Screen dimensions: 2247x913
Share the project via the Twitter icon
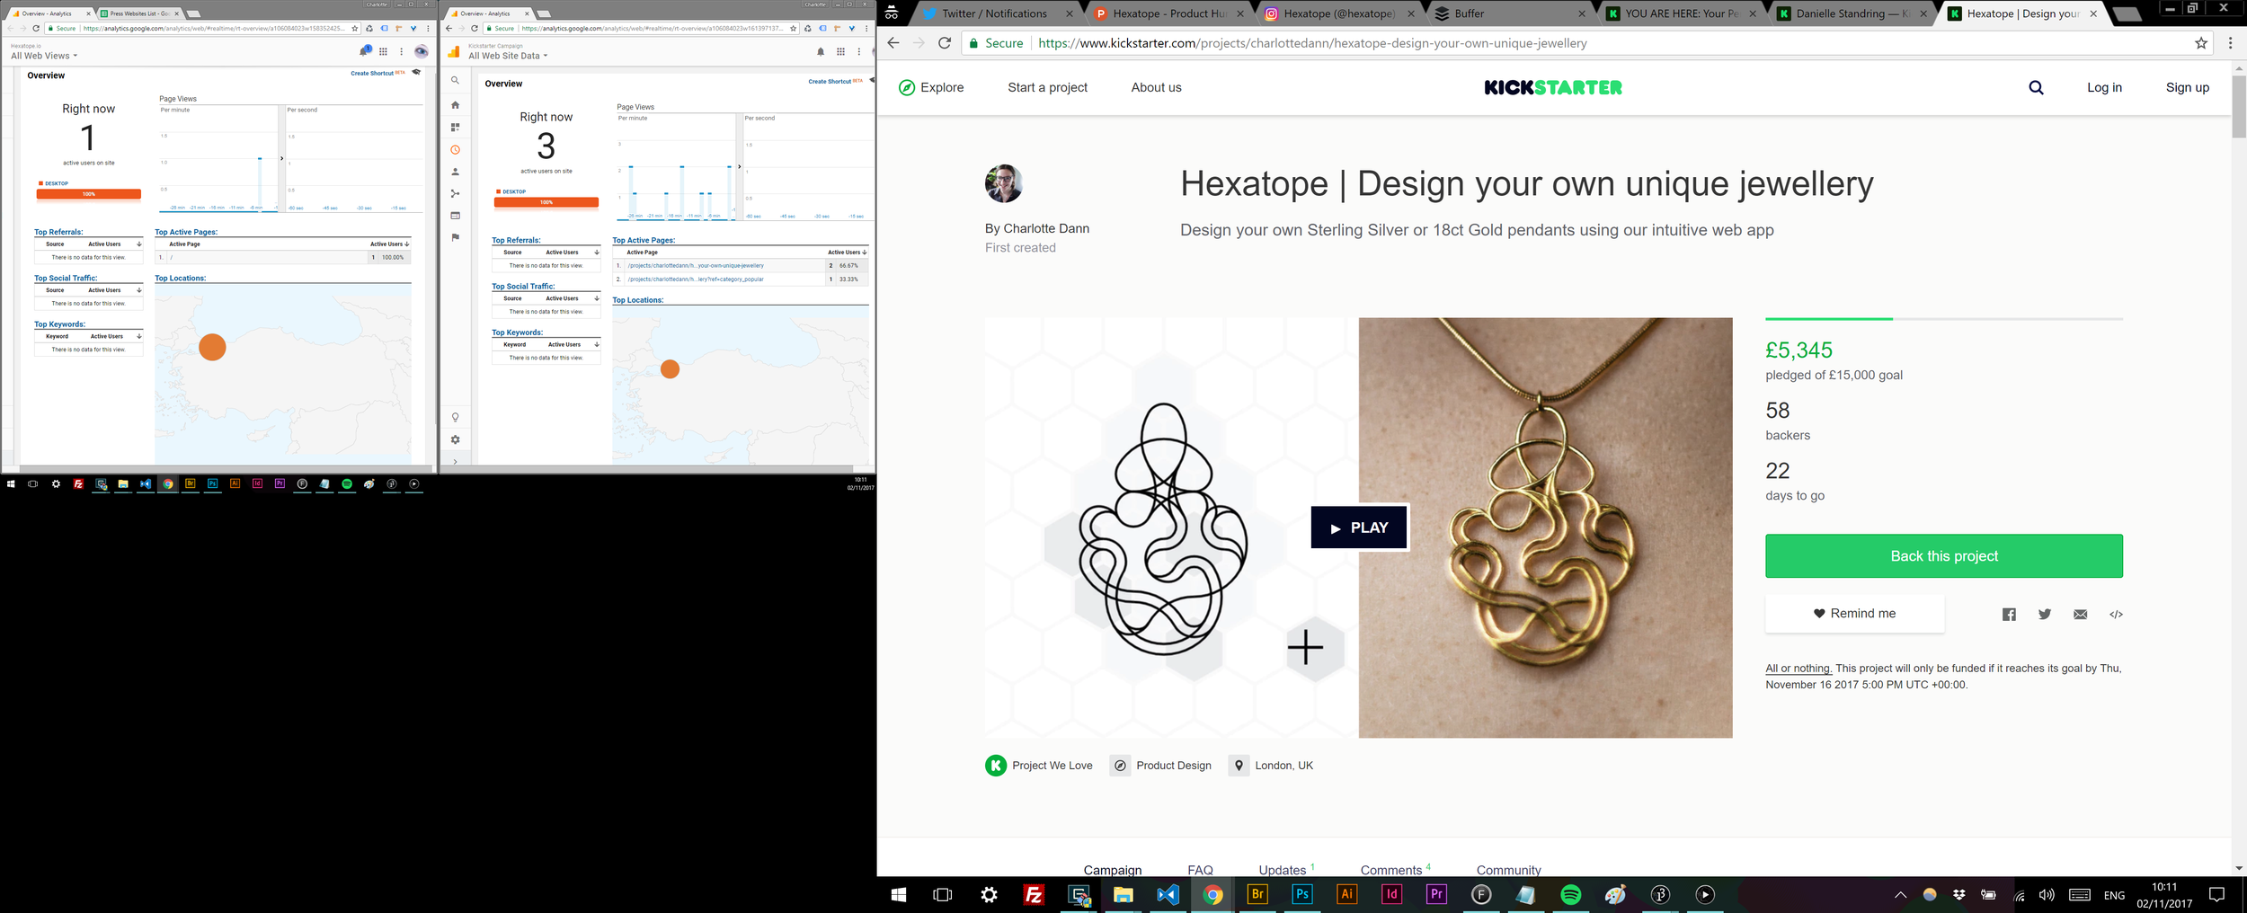2045,615
